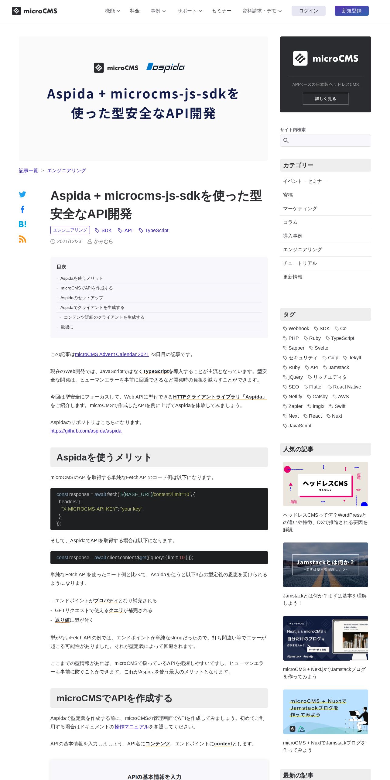Open the github.com/aspida/aspida link
Viewport: 390px width, 780px height.
[x=86, y=431]
